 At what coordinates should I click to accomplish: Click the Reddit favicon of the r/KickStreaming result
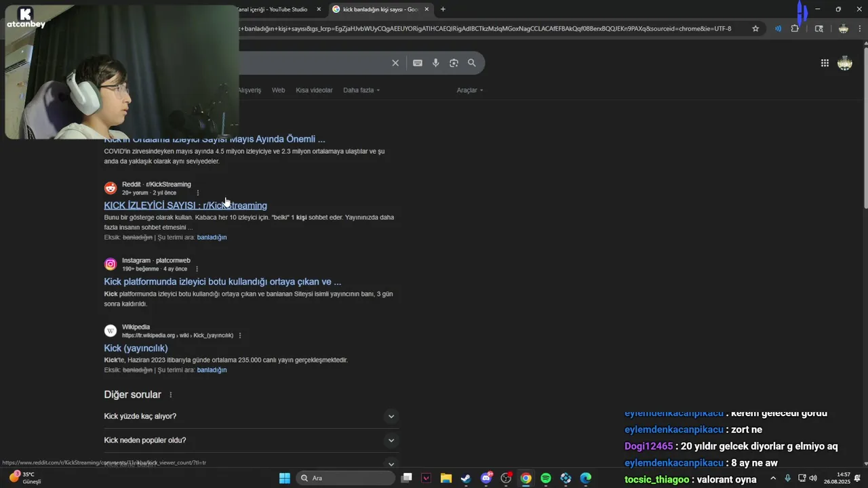[111, 188]
